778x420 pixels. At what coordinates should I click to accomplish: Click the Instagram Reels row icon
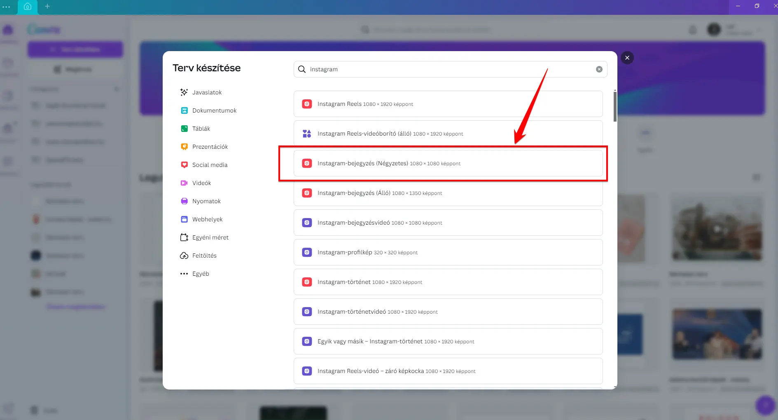[307, 104]
